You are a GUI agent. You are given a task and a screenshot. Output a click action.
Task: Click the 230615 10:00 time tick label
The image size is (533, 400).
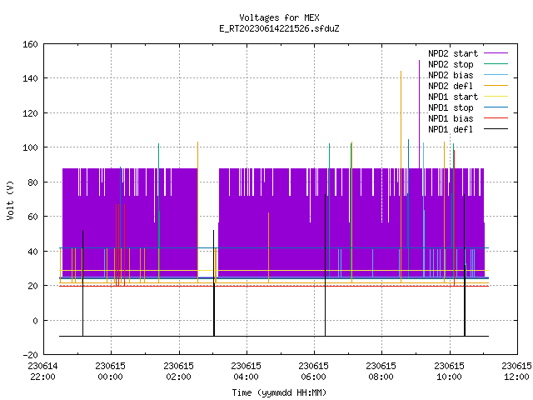coord(449,372)
